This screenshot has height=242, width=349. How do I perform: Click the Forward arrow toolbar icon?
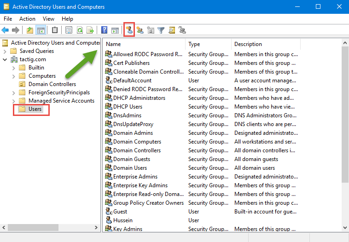pos(16,30)
